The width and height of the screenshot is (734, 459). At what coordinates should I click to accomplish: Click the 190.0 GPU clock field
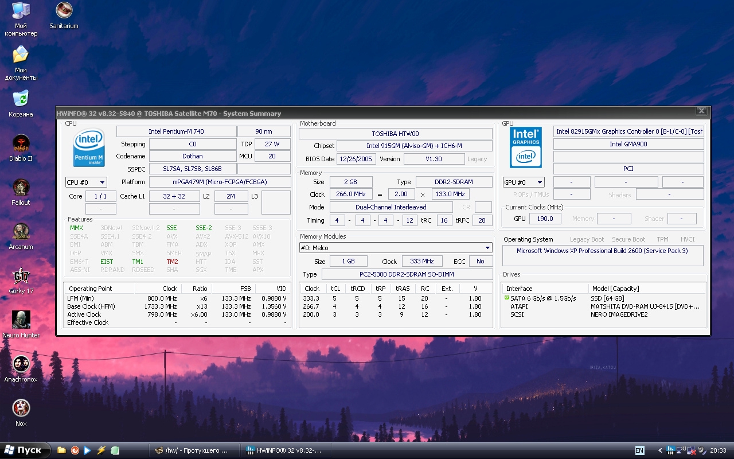pyautogui.click(x=545, y=219)
